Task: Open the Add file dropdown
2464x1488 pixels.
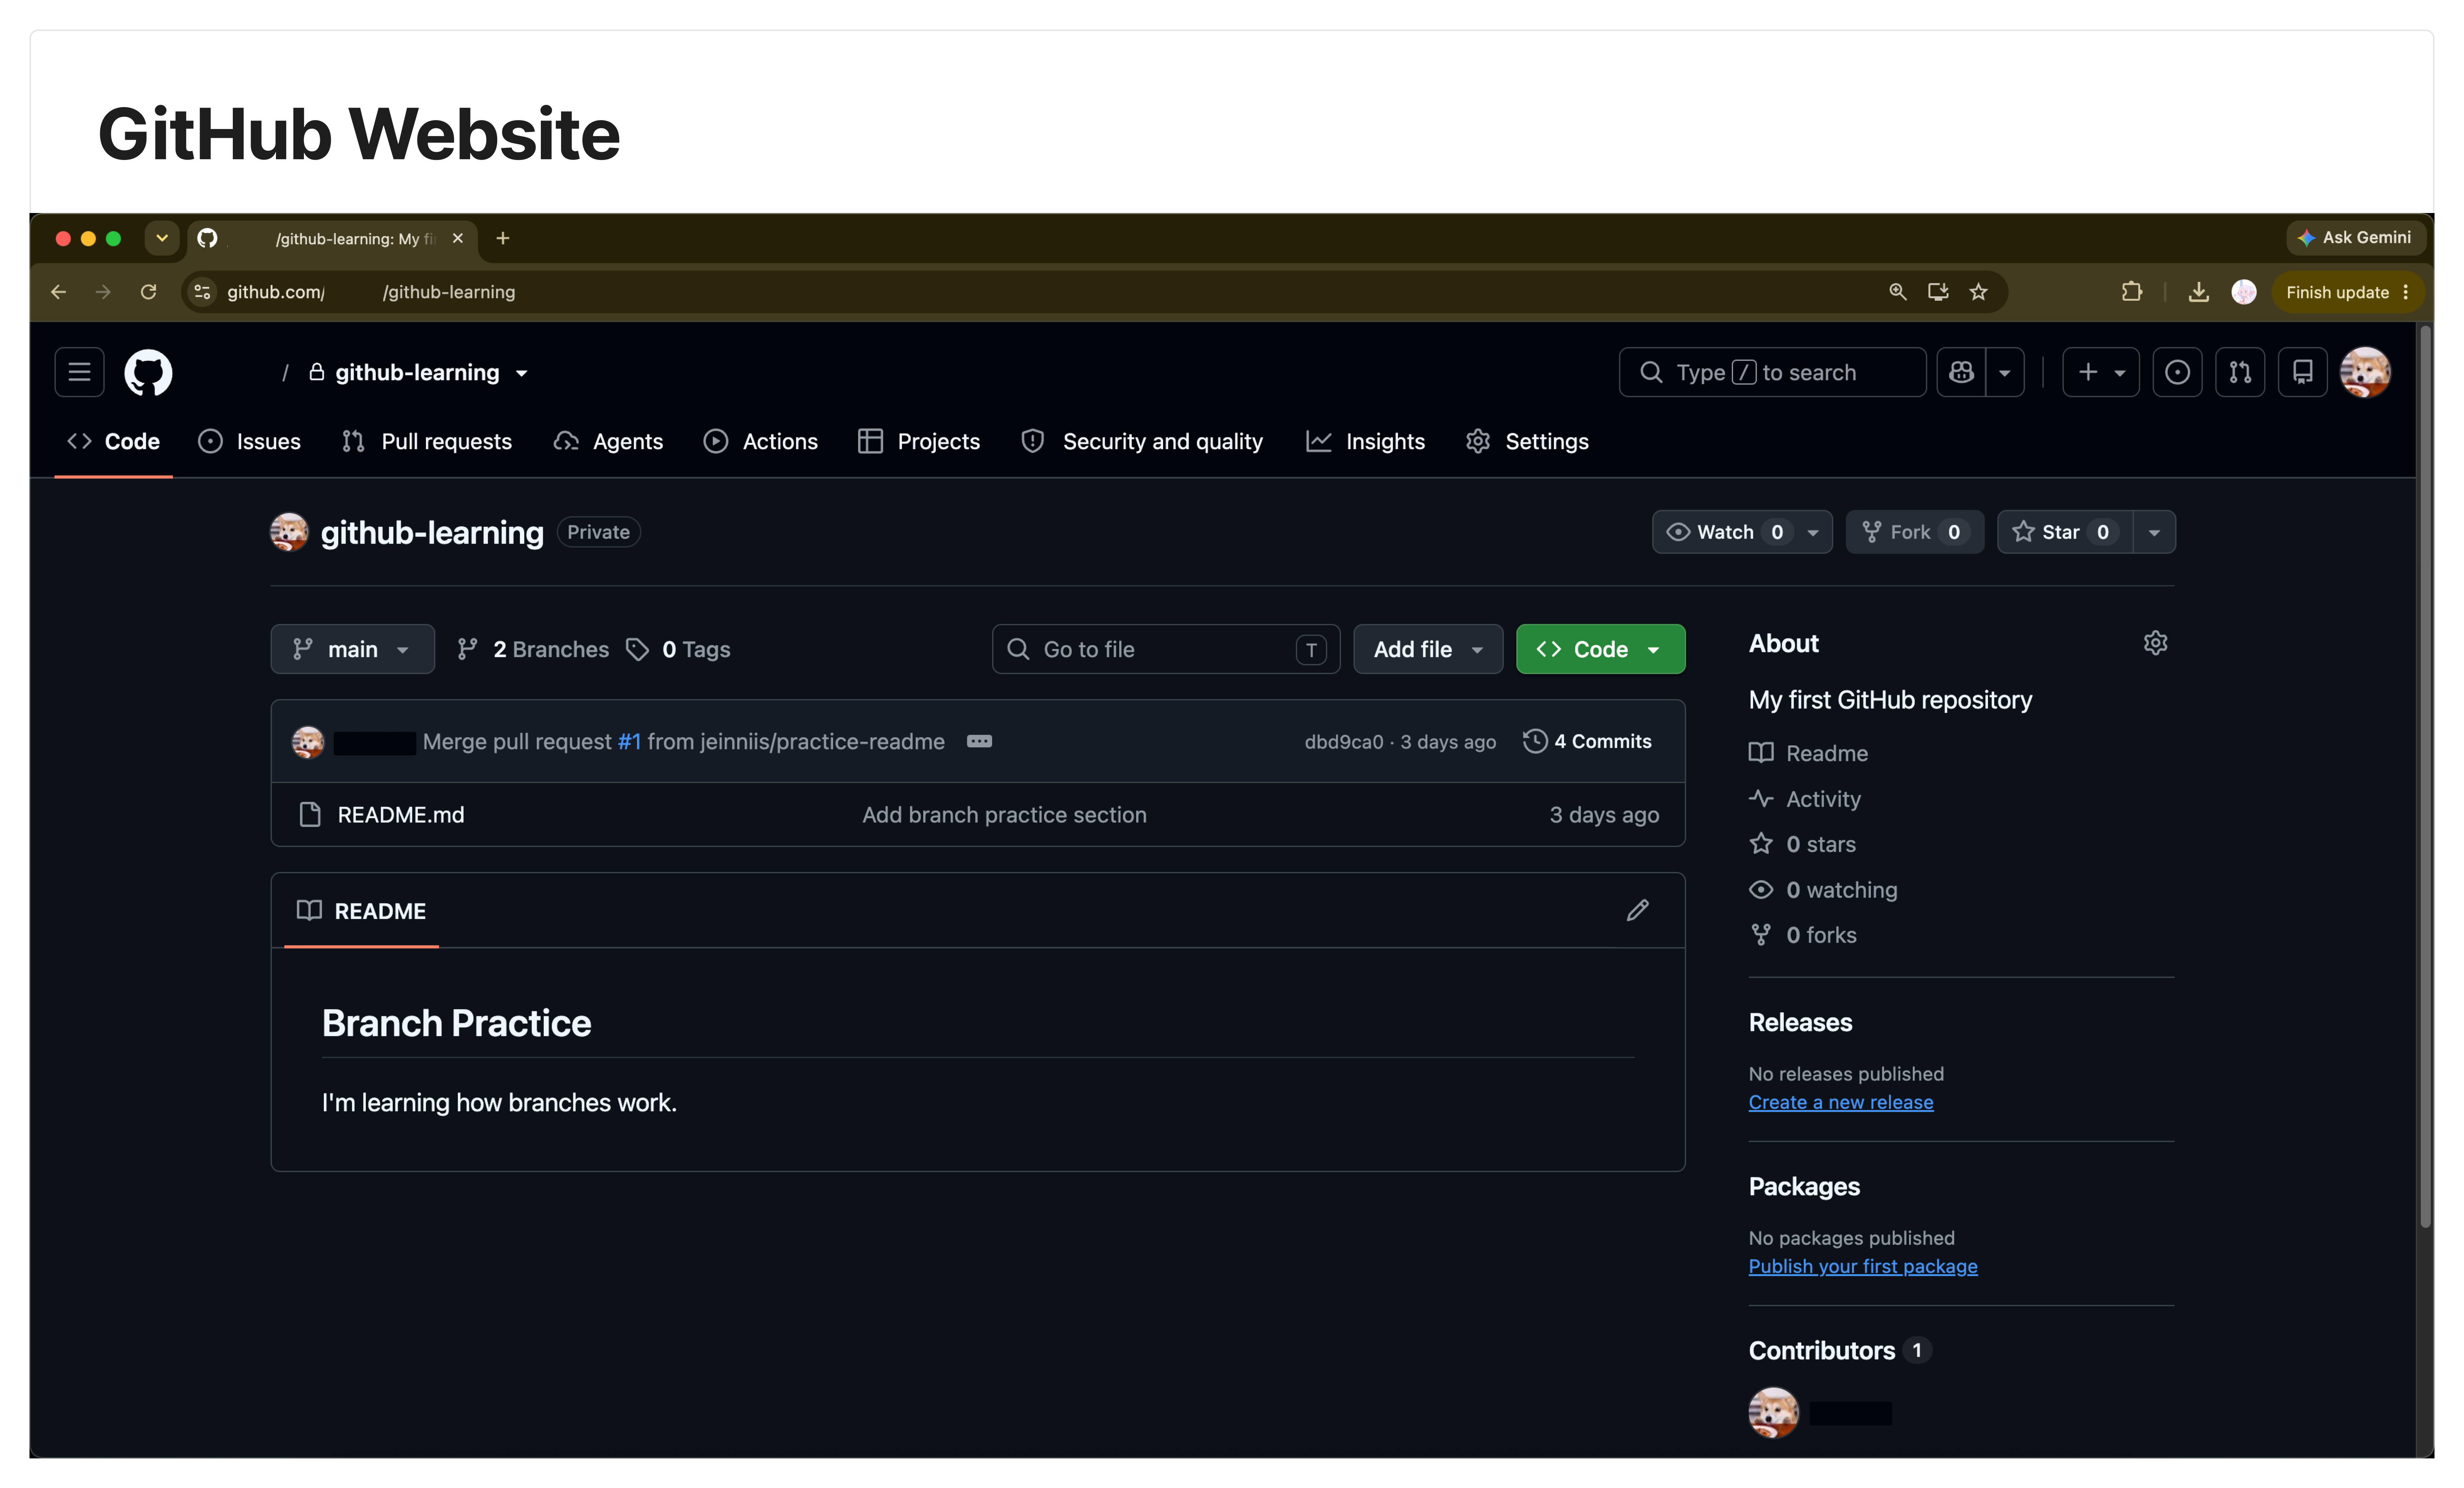Action: (x=1428, y=649)
